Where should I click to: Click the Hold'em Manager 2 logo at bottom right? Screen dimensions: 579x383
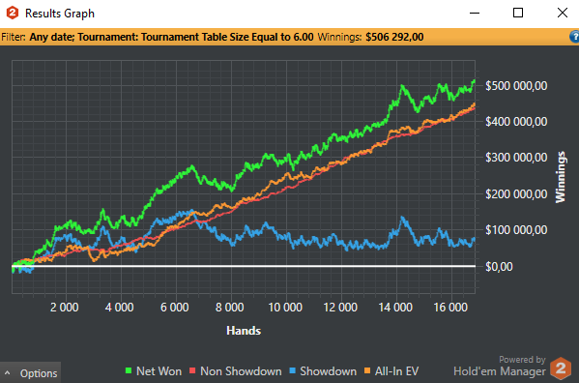(561, 368)
